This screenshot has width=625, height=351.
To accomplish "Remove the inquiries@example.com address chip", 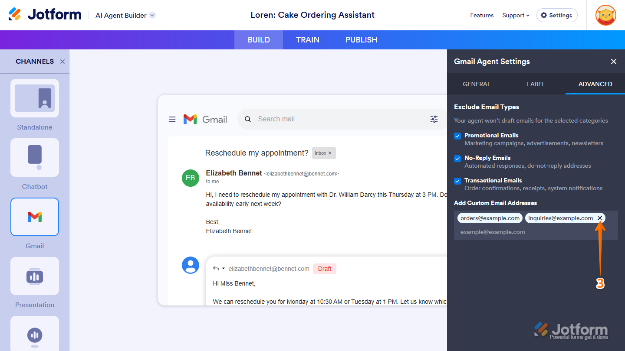I will [x=600, y=218].
